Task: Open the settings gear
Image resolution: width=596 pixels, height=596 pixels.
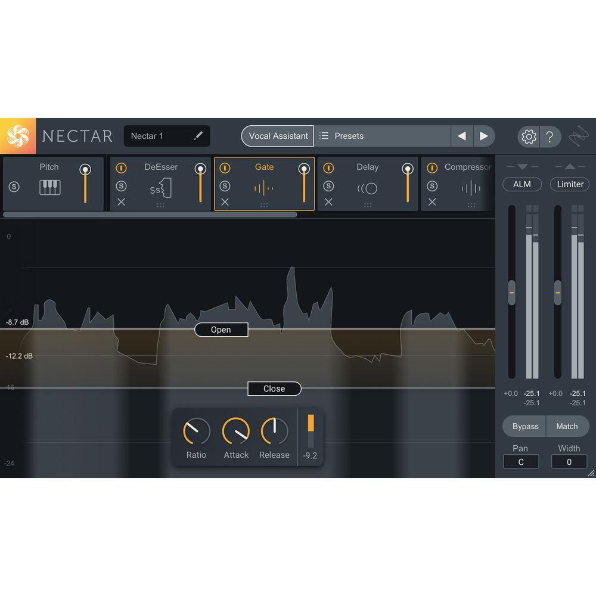Action: click(x=528, y=136)
